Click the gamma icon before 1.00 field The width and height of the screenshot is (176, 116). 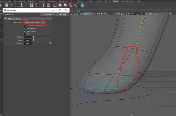tap(137, 14)
